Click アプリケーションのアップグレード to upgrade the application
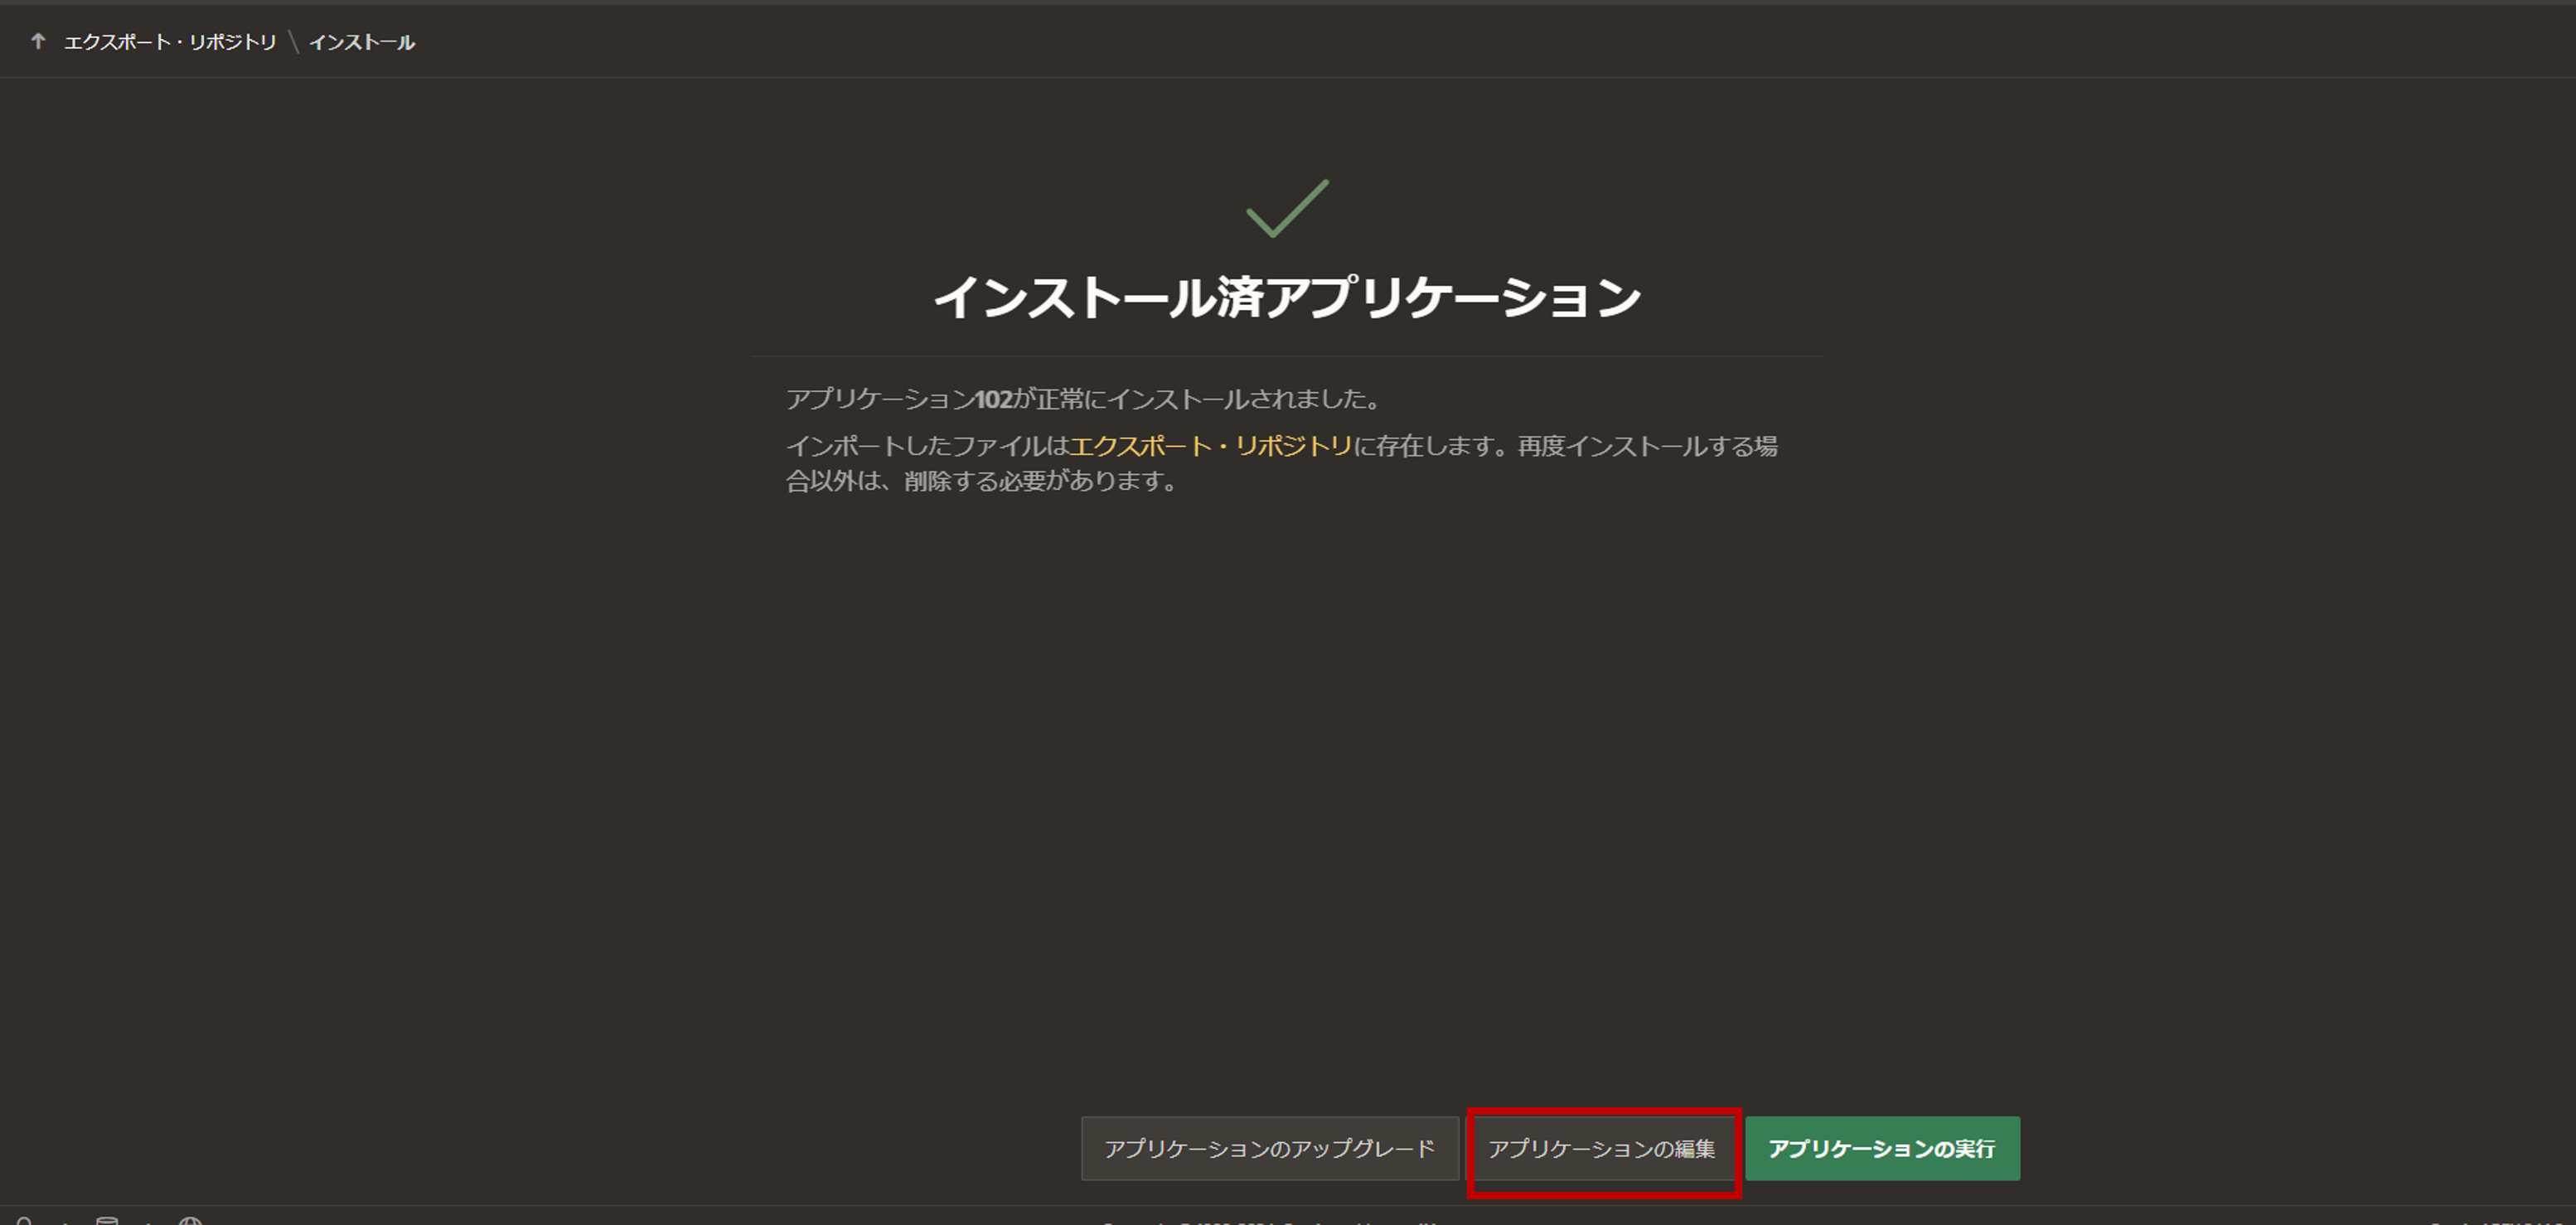The width and height of the screenshot is (2576, 1225). pos(1270,1149)
